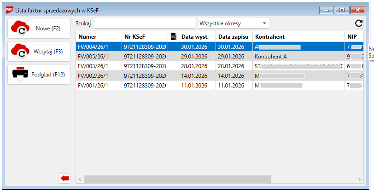
Task: Select invoice FV/003/26/1 row
Action: pos(99,66)
